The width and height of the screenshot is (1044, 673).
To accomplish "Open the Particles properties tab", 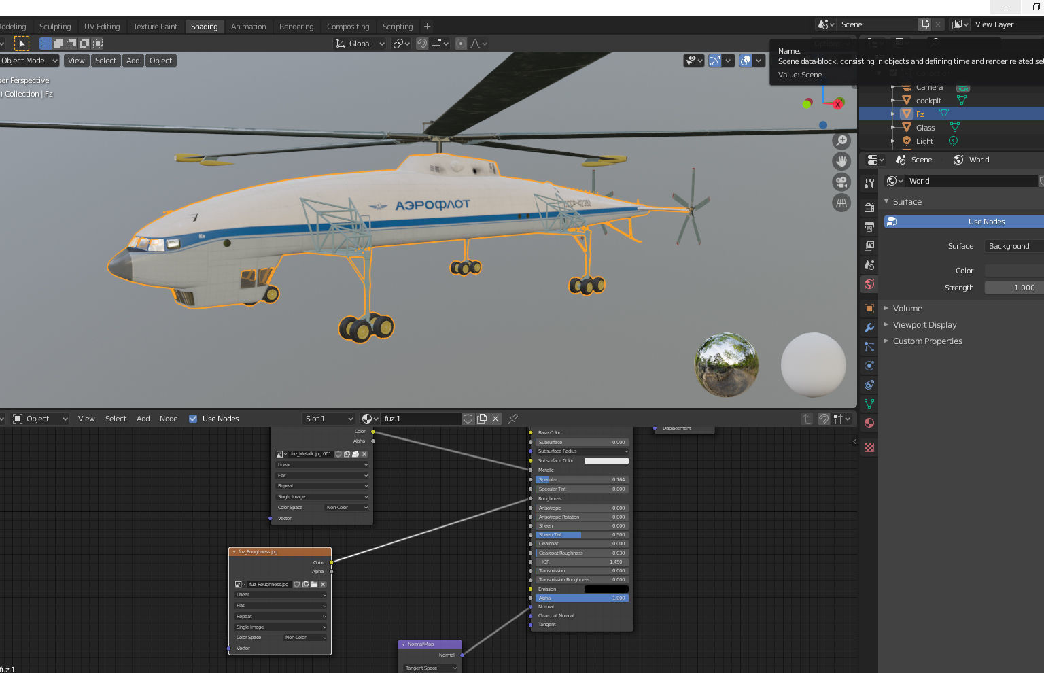I will click(x=869, y=347).
